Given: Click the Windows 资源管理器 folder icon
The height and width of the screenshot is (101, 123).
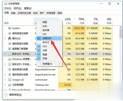Looking at the screenshot, I should [10, 59].
